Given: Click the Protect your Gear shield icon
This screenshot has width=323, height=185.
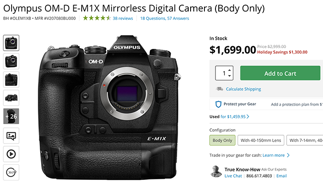Looking at the screenshot, I should point(219,104).
